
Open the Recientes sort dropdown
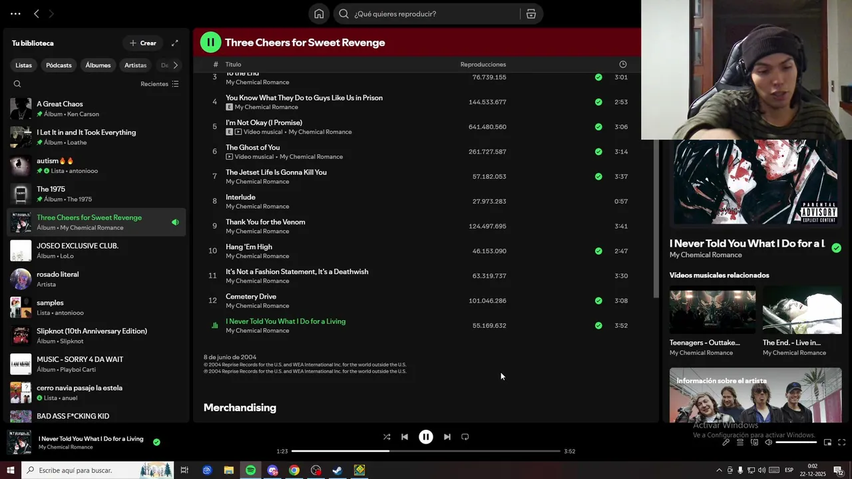click(x=160, y=84)
